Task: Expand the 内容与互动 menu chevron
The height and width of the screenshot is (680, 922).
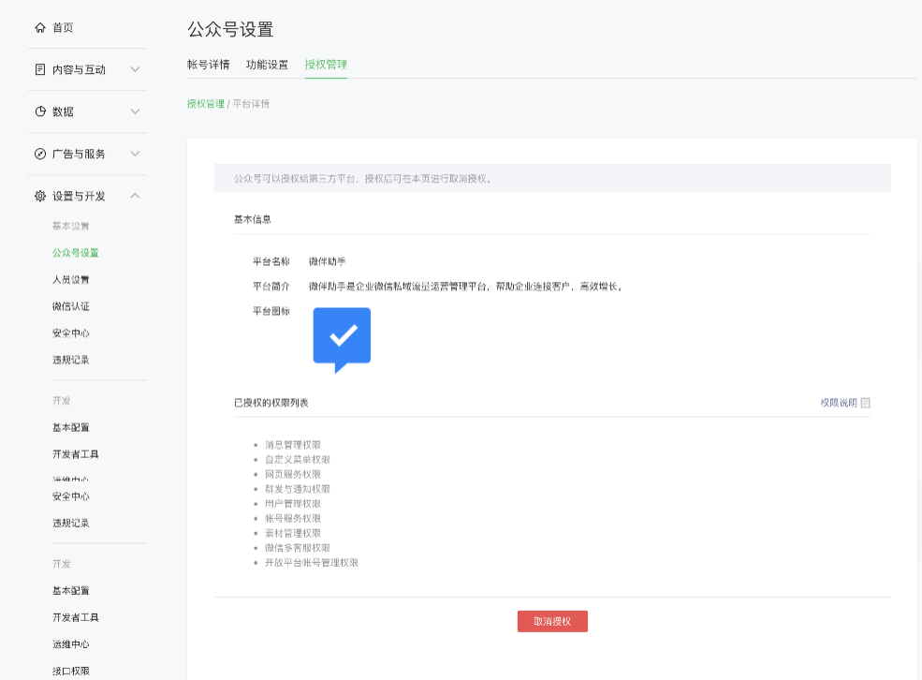Action: pos(135,69)
